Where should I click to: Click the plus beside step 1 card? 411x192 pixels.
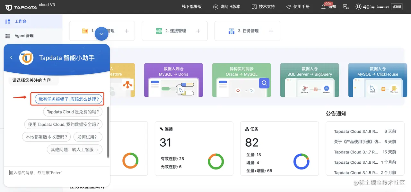click(127, 31)
